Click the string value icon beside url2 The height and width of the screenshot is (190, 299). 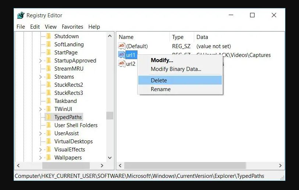click(121, 64)
